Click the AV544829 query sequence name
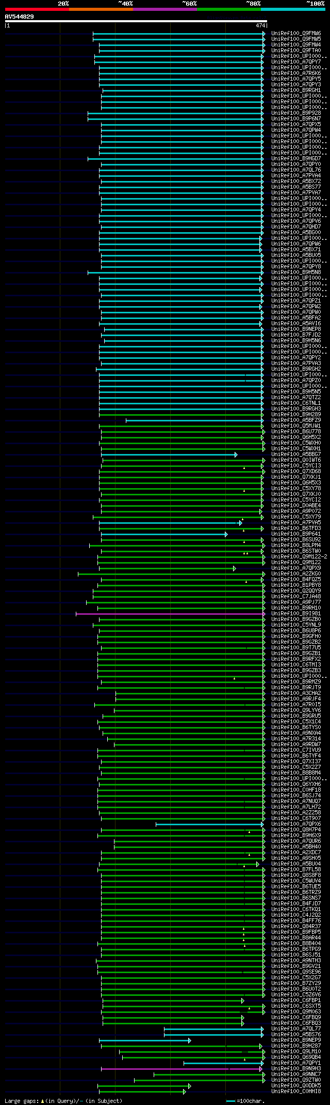330x1105 pixels. click(19, 17)
